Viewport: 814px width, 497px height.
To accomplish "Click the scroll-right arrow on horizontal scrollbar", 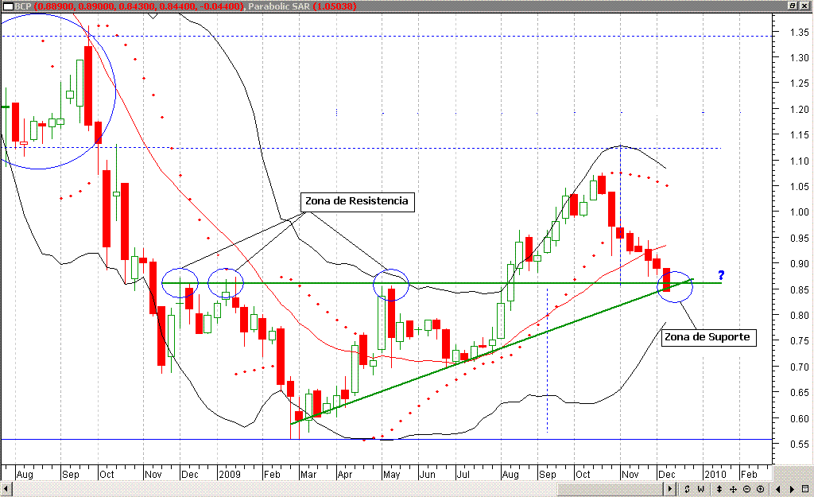I will point(669,489).
